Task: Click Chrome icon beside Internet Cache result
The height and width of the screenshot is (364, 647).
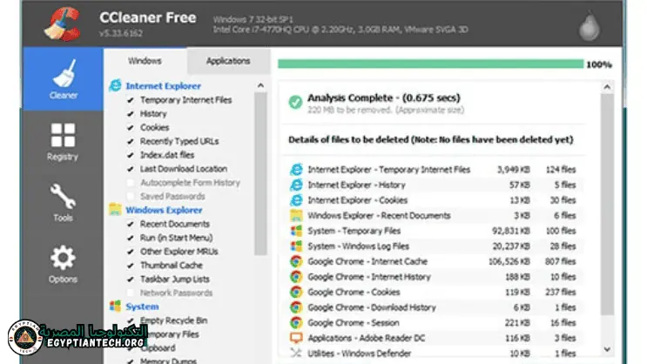Action: click(x=296, y=261)
